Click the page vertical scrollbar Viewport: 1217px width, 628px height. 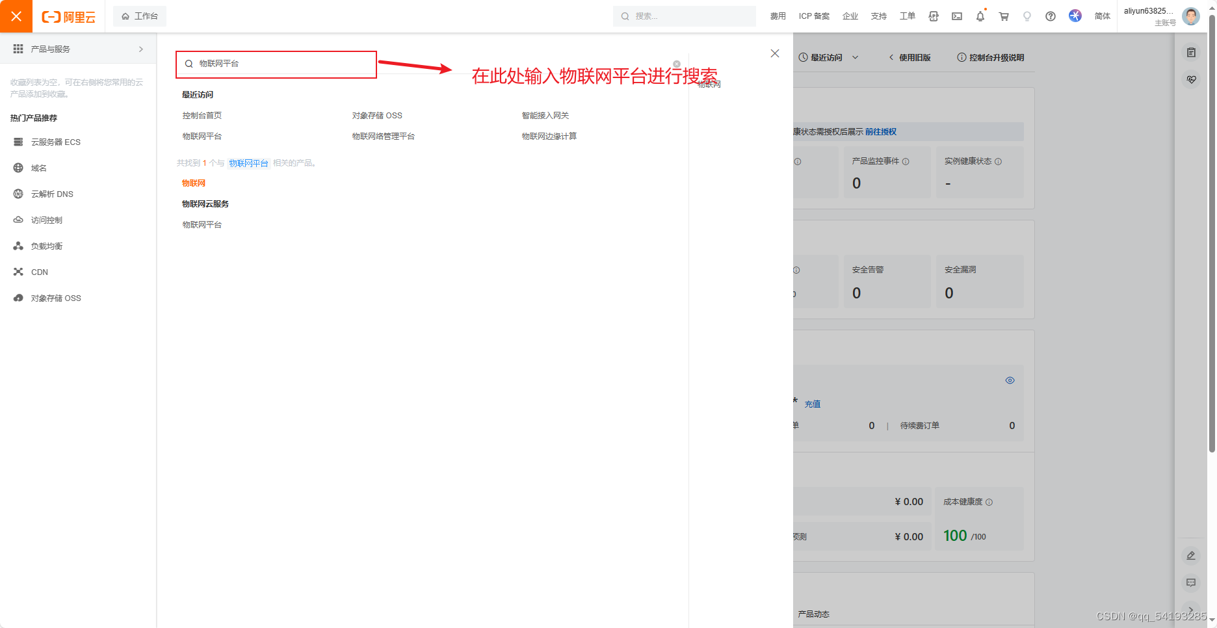click(1212, 234)
